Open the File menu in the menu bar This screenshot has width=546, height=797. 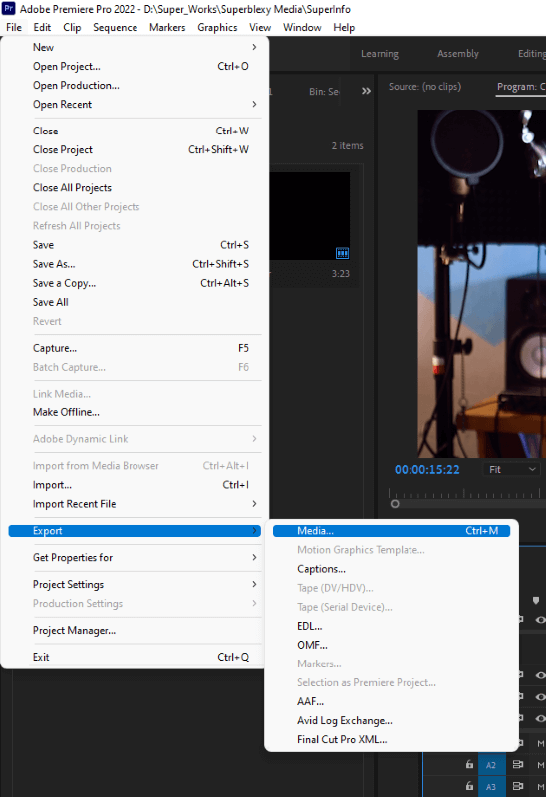(x=14, y=28)
